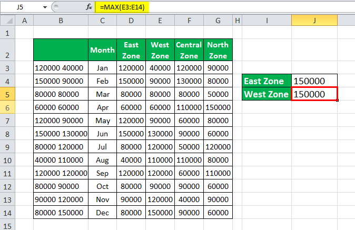Select row 5 header
The height and width of the screenshot is (230, 355).
(x=7, y=94)
